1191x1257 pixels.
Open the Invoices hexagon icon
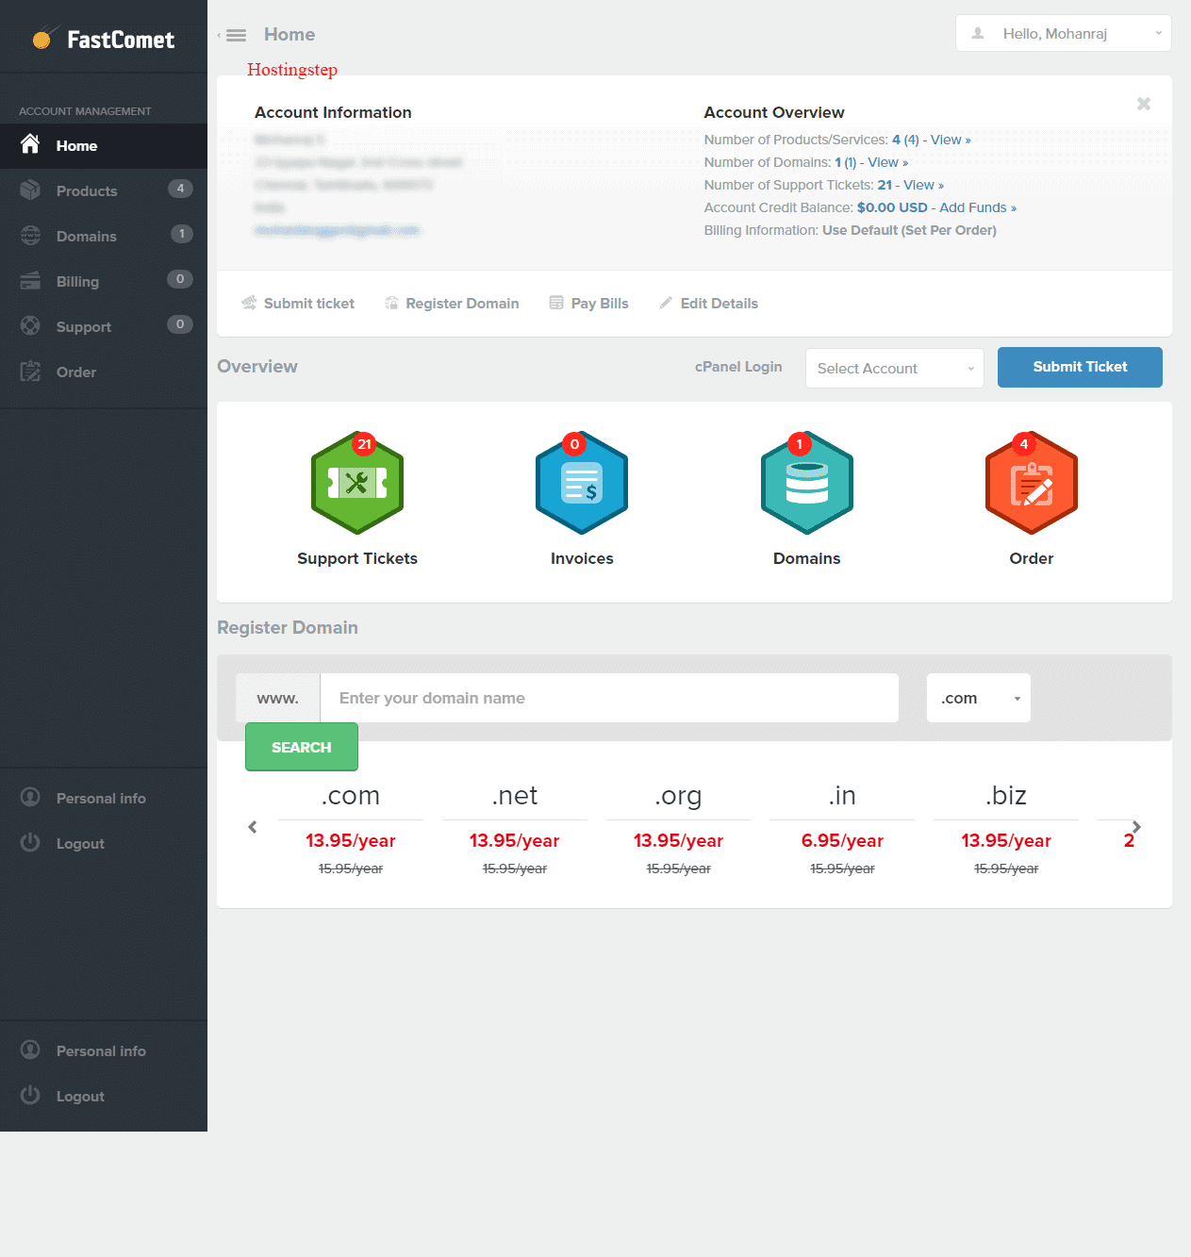[x=582, y=483]
